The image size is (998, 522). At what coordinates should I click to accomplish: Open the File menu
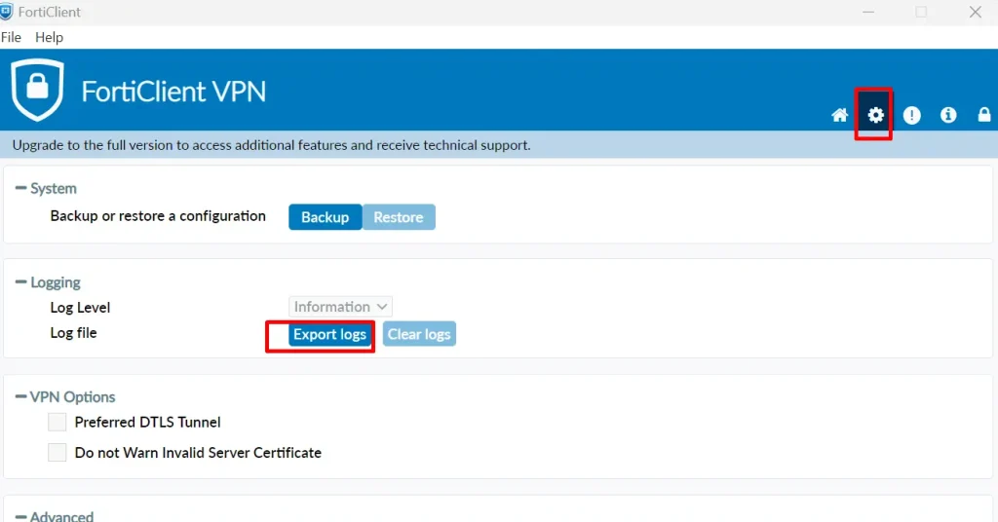point(11,37)
